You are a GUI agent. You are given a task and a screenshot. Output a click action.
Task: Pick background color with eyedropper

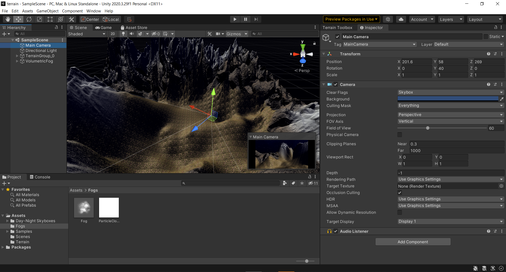tap(502, 99)
